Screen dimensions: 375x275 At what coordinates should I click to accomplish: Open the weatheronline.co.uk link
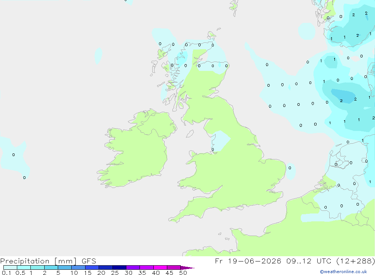343,272
